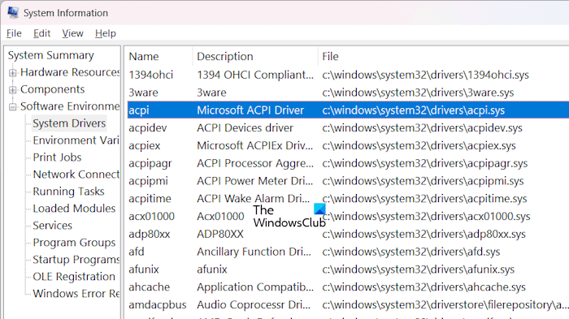Click the Microsoft ACPI Driver description
This screenshot has width=569, height=319.
pyautogui.click(x=250, y=110)
